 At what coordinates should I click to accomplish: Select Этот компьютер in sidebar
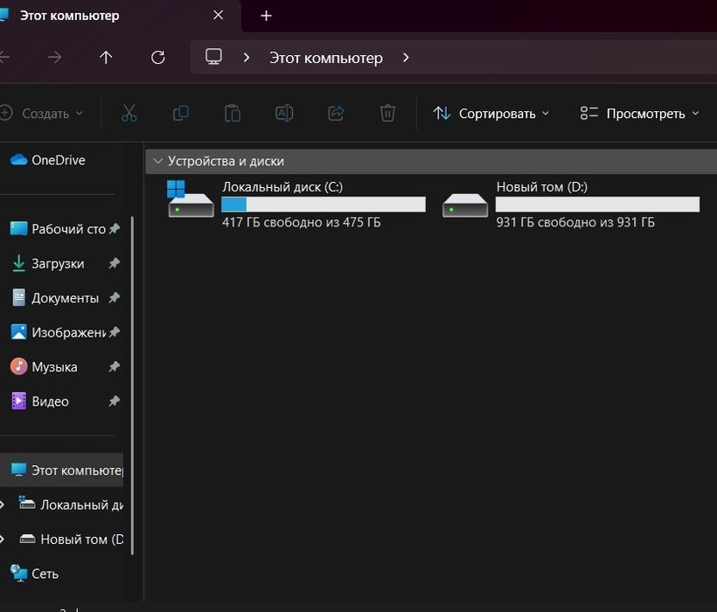pyautogui.click(x=62, y=469)
